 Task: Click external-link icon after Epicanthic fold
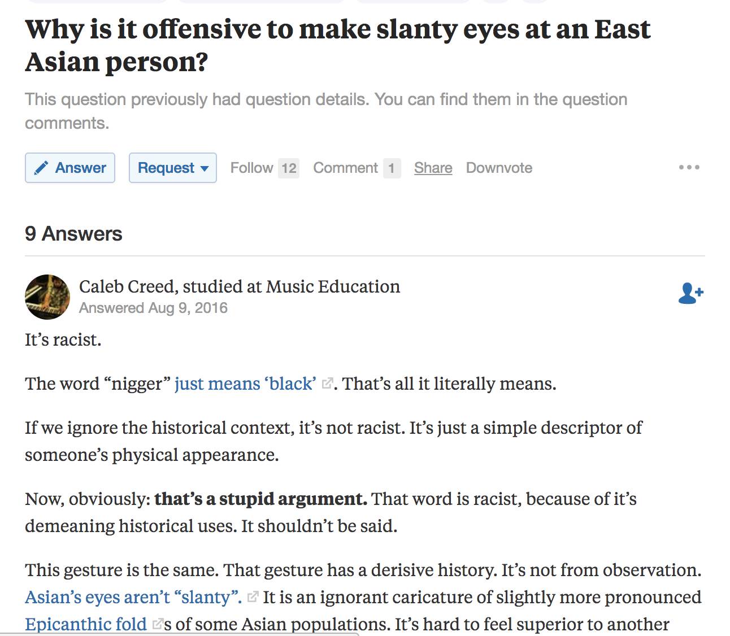pos(158,624)
